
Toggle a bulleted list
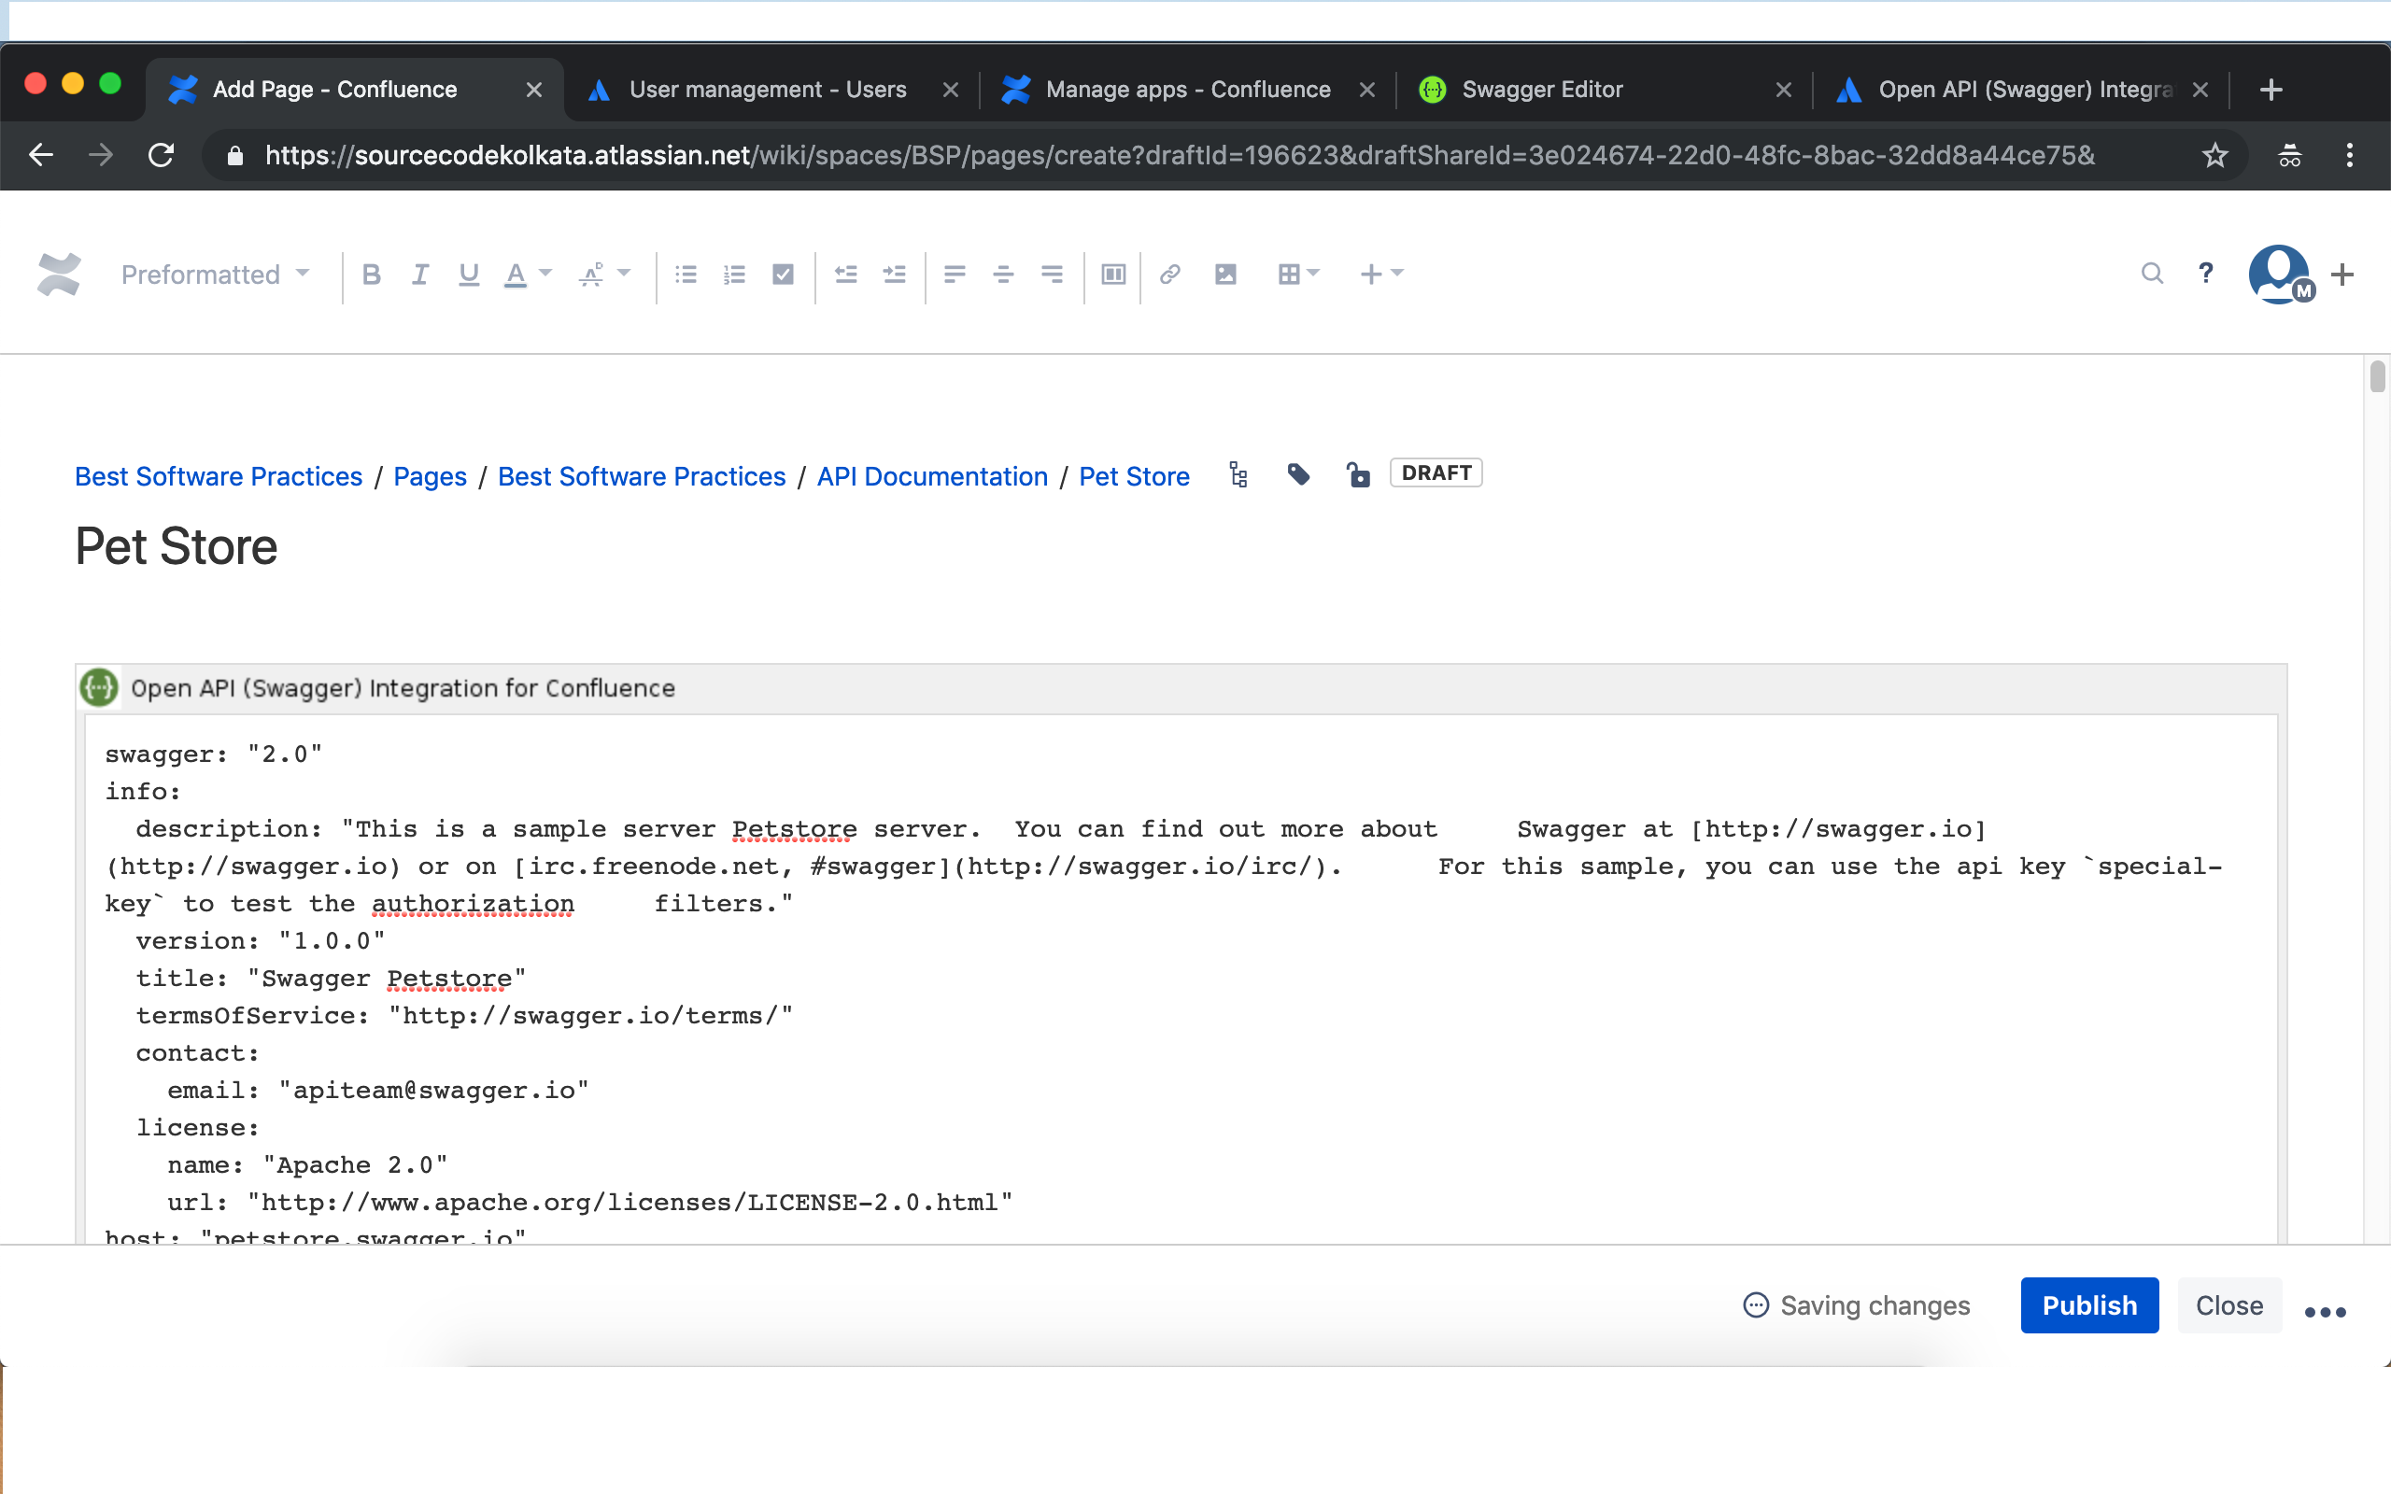686,275
